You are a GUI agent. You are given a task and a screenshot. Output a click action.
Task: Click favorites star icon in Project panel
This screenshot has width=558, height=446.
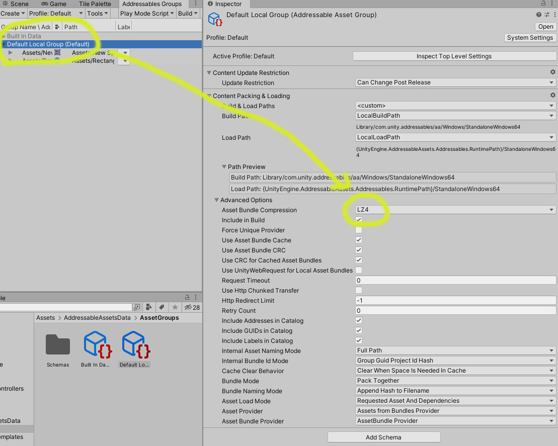click(175, 307)
